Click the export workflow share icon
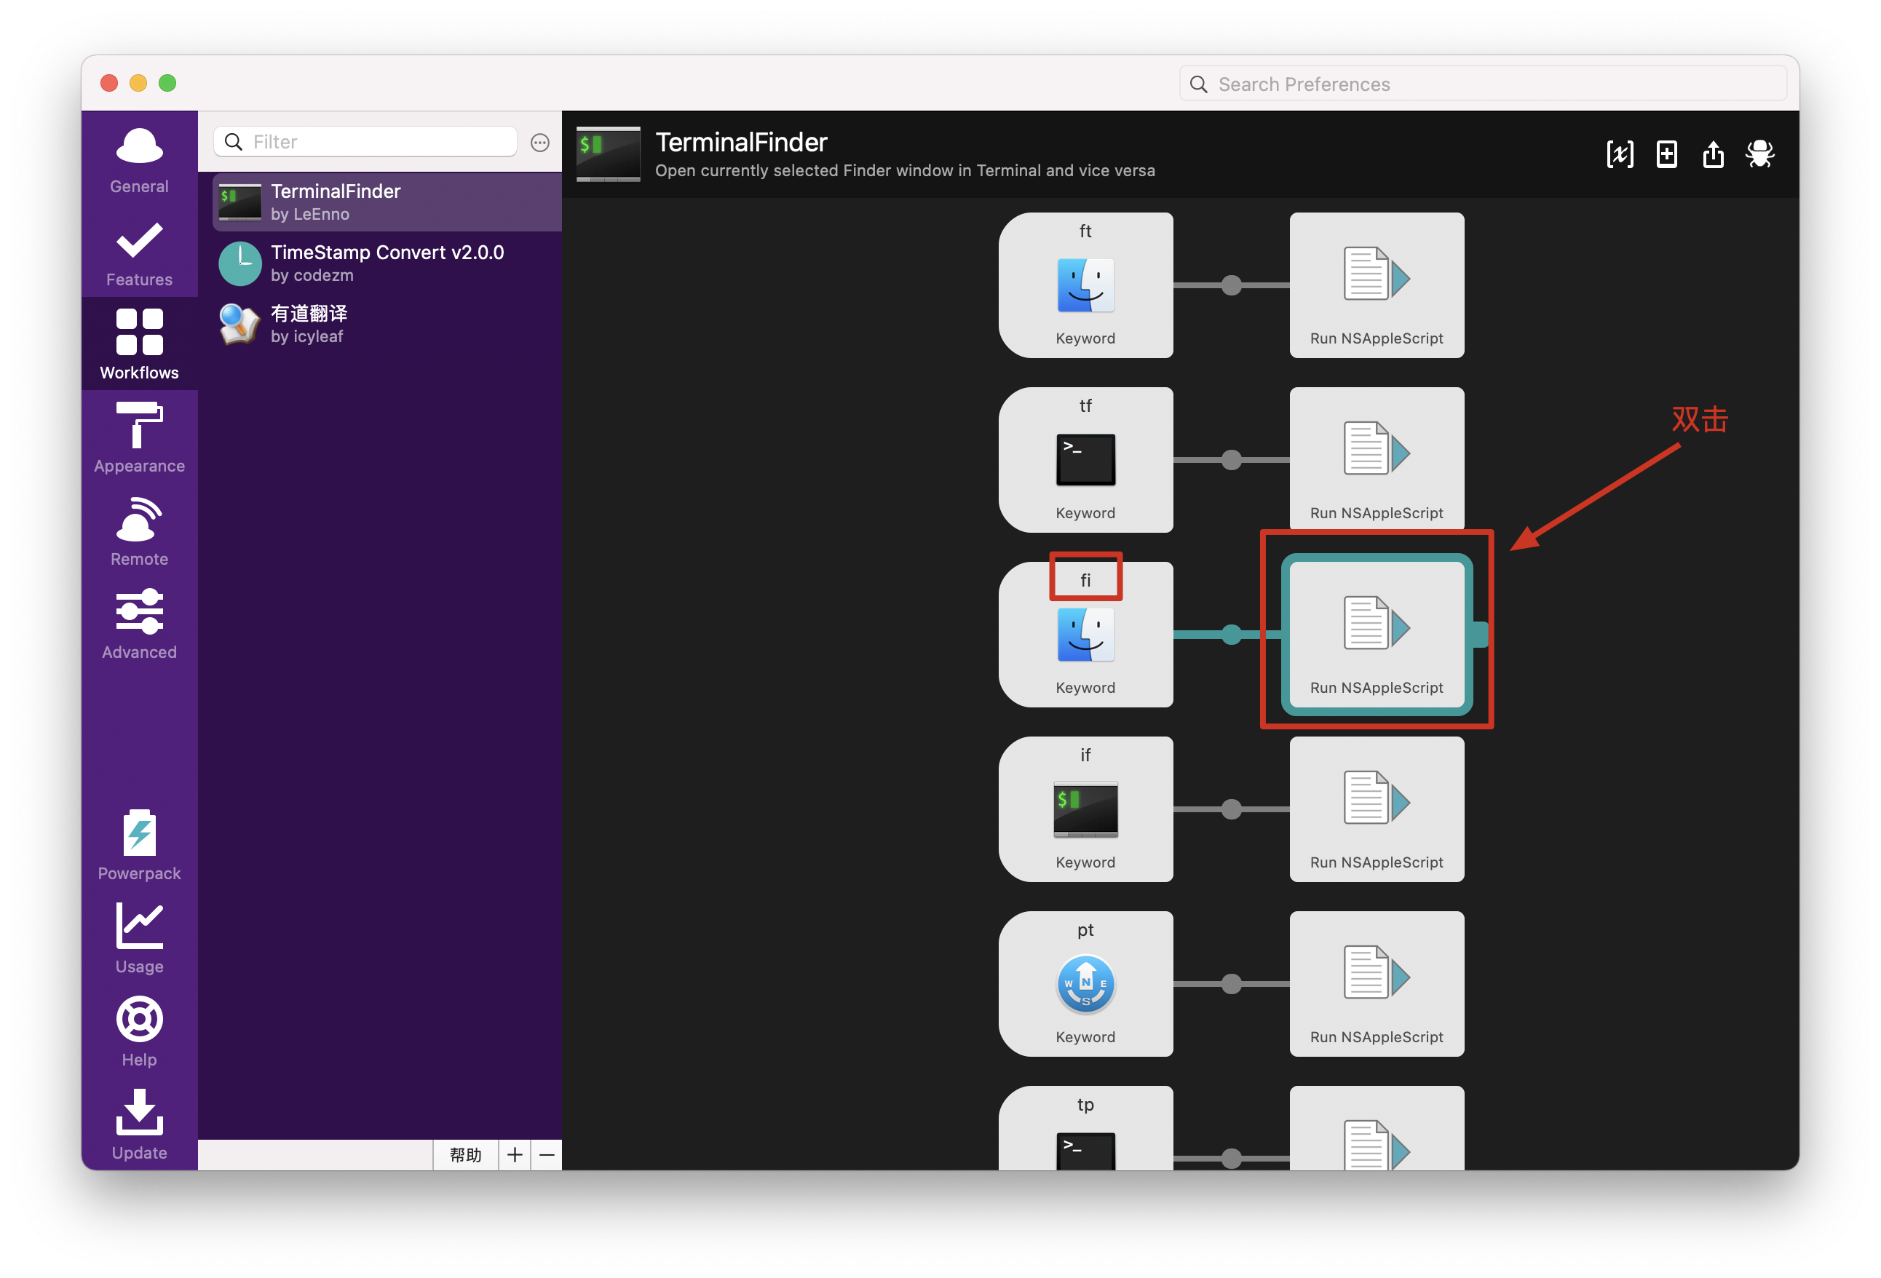1881x1278 pixels. coord(1713,154)
